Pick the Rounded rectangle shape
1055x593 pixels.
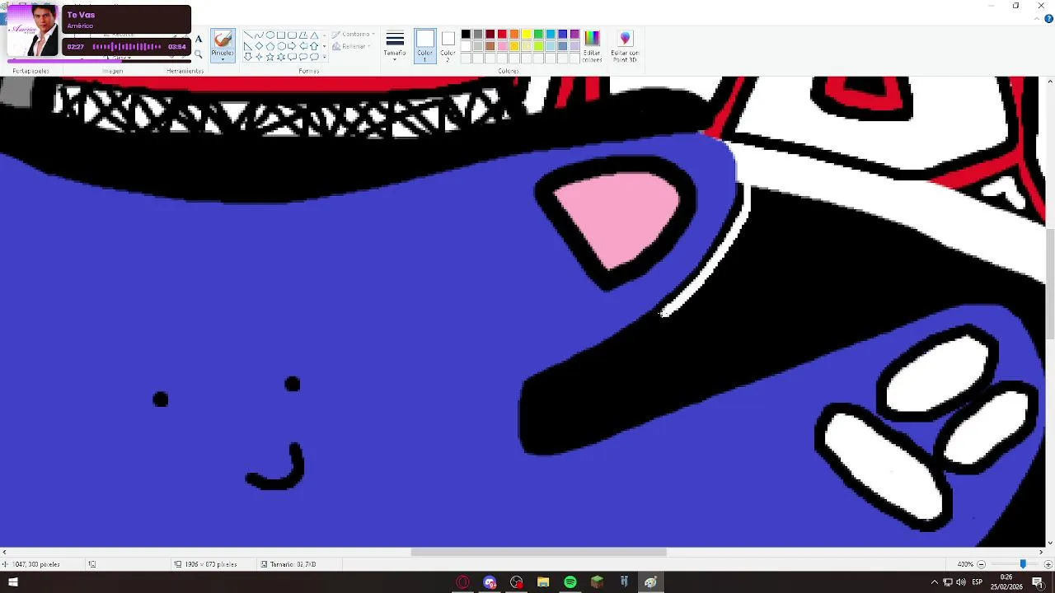tap(292, 35)
